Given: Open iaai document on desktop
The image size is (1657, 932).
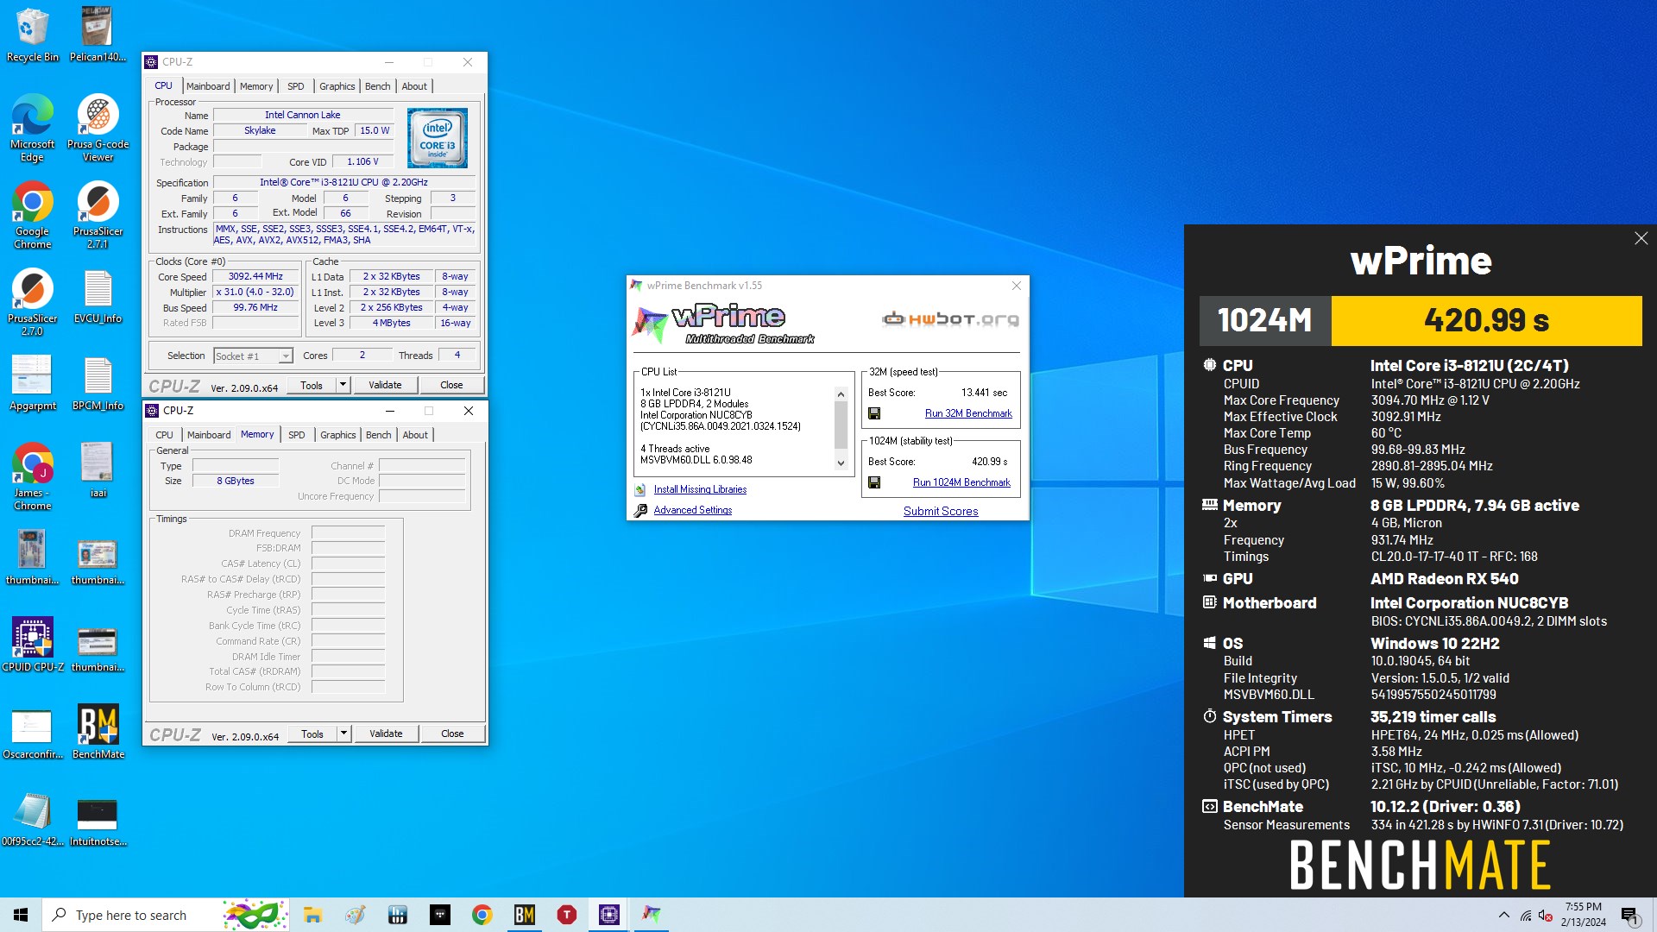Looking at the screenshot, I should [98, 471].
